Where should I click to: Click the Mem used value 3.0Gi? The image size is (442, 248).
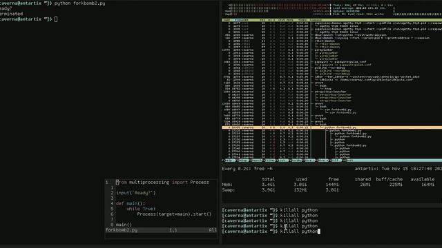coord(300,185)
